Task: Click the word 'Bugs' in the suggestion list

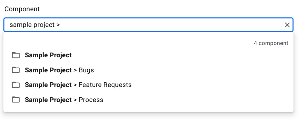Action: pyautogui.click(x=86, y=70)
